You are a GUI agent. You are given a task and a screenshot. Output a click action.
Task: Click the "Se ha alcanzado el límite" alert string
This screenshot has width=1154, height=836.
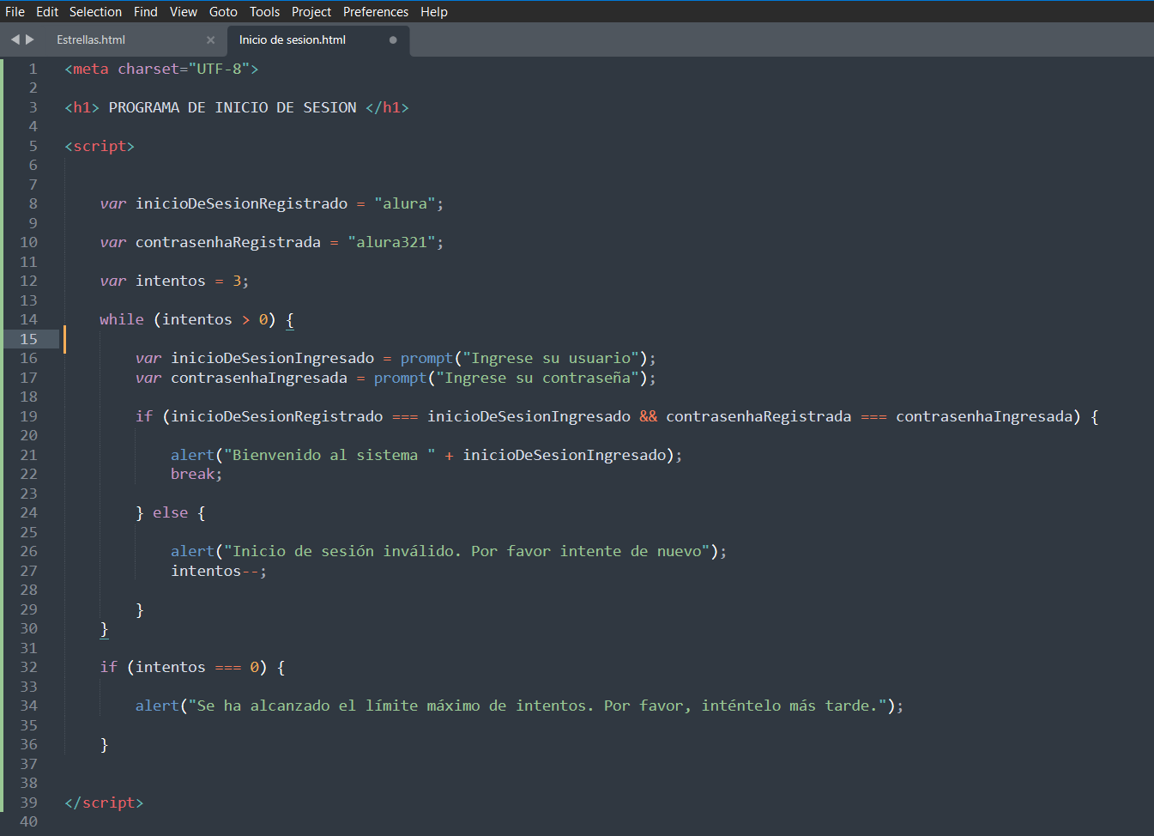pyautogui.click(x=538, y=706)
